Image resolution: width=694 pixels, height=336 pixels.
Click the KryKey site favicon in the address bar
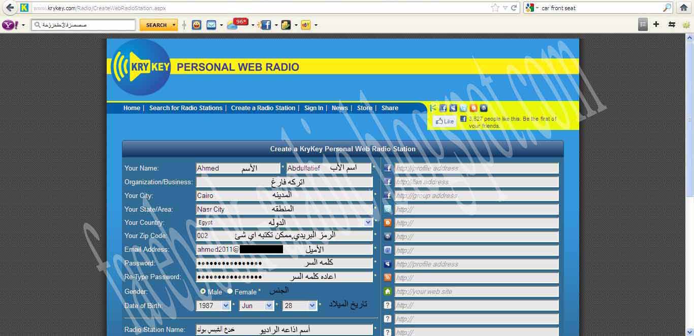24,8
